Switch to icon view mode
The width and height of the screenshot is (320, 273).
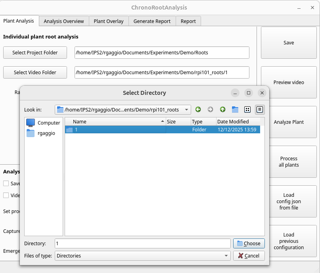pos(247,110)
